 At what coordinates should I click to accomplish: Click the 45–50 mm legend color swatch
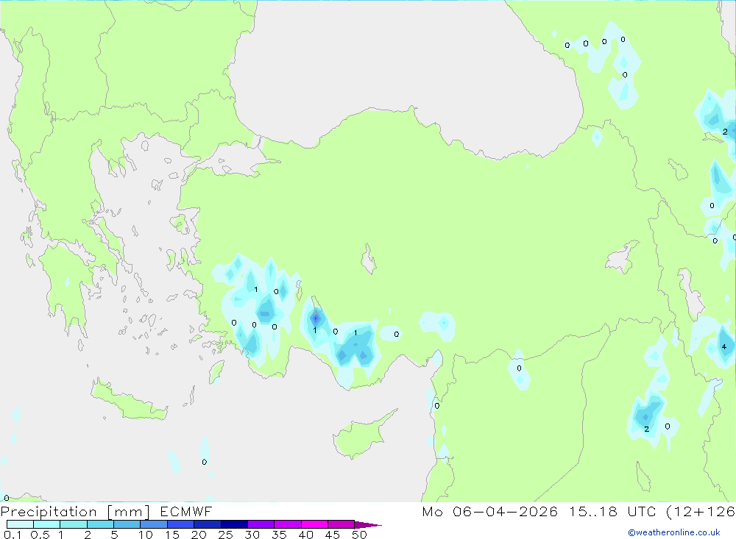click(x=342, y=524)
